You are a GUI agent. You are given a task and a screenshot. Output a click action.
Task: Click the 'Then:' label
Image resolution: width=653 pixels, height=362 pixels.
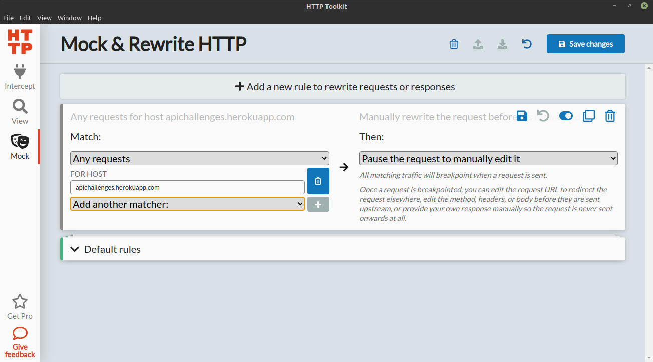(372, 137)
